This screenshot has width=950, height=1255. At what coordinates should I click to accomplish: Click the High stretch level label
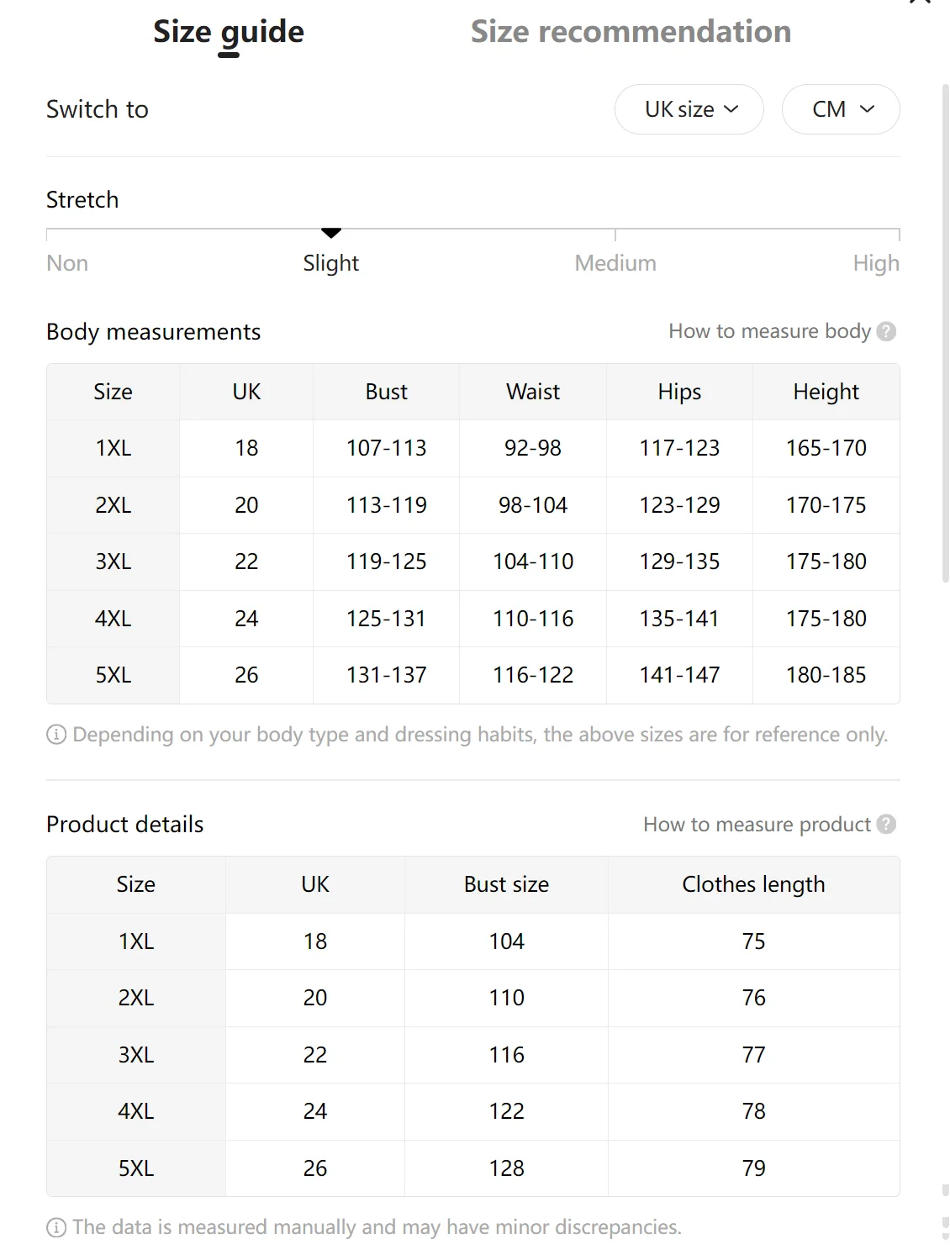point(876,263)
